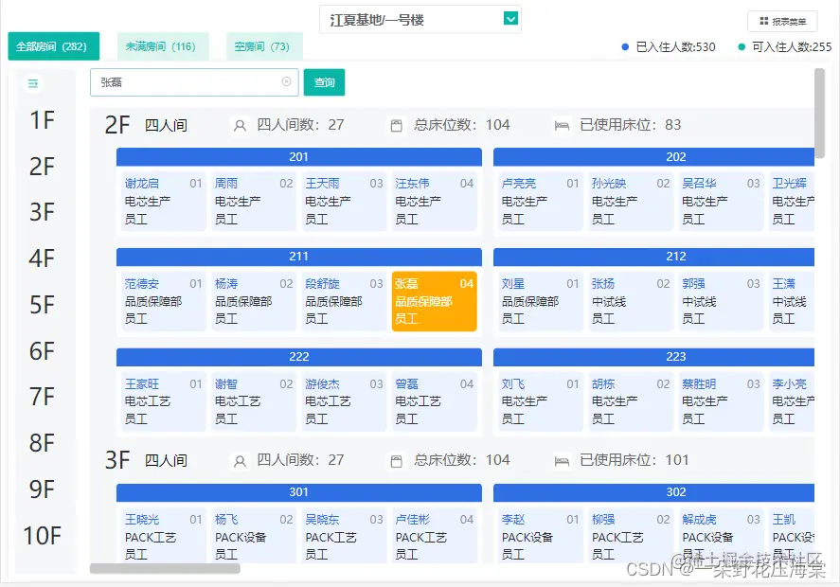The width and height of the screenshot is (840, 587).
Task: Open room 212 header
Action: point(653,257)
